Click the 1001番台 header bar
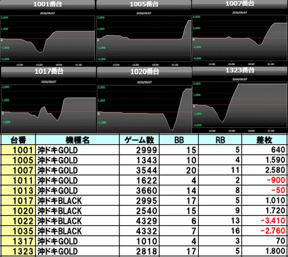The width and height of the screenshot is (288, 257). 48,4
